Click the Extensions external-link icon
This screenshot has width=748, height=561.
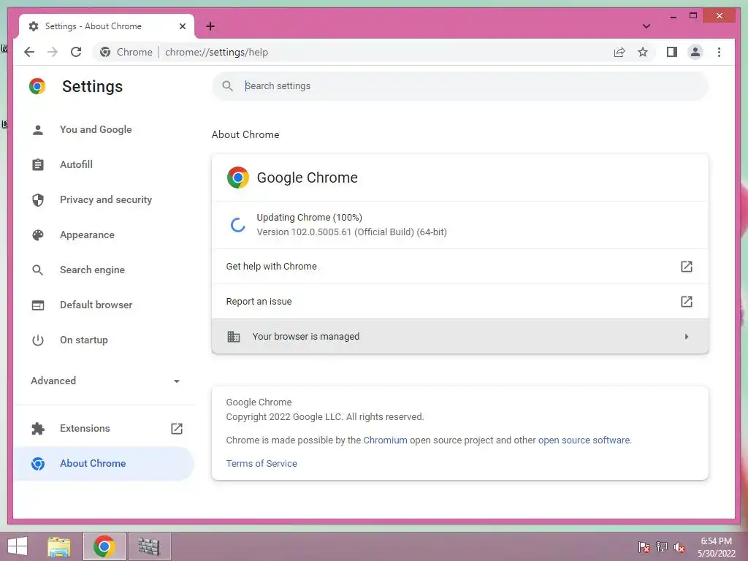point(177,428)
